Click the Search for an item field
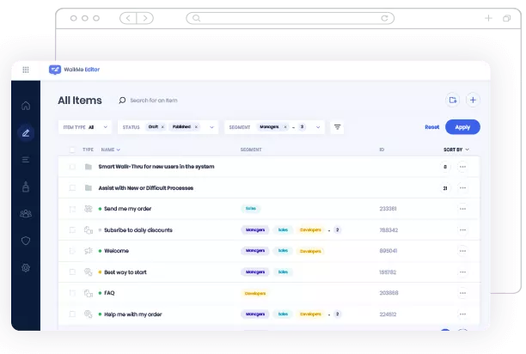The width and height of the screenshot is (526, 354). point(154,101)
